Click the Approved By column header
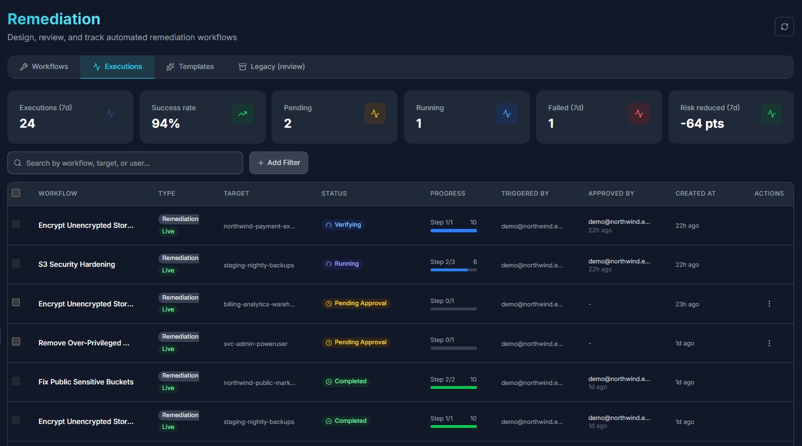 click(x=611, y=193)
